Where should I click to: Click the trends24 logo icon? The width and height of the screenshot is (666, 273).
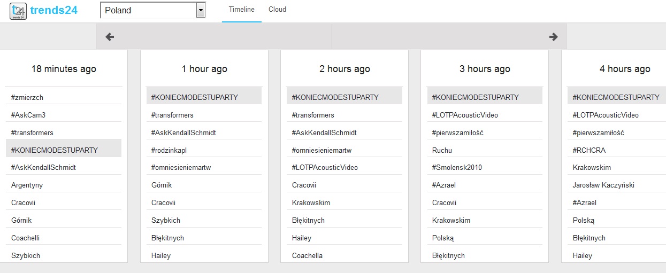pos(19,11)
